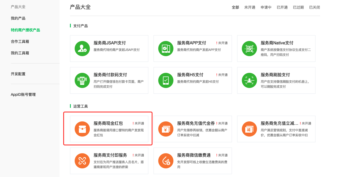Click 未开通 status on 服务商H5支付 card
Screen dimensions: 357x177
click(x=222, y=75)
